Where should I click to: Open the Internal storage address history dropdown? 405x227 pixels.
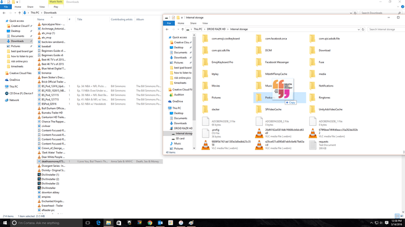point(358,29)
